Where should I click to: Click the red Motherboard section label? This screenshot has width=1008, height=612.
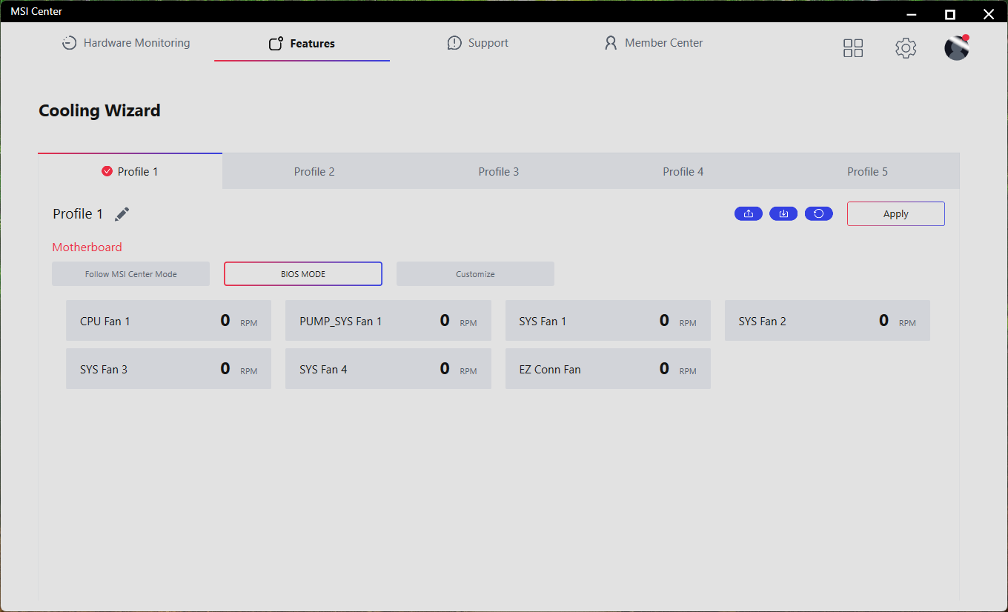click(x=87, y=247)
